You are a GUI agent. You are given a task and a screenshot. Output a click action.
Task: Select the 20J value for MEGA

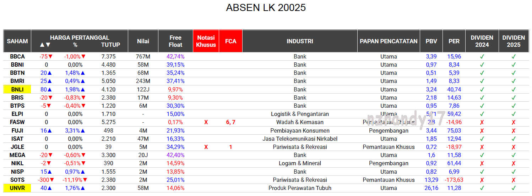click(x=143, y=155)
